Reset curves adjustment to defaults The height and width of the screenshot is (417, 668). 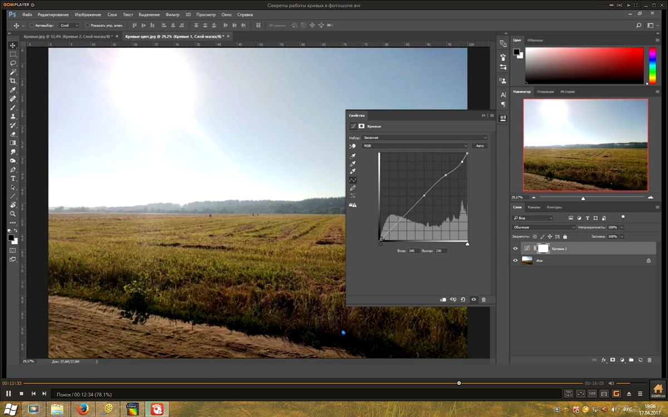point(463,300)
